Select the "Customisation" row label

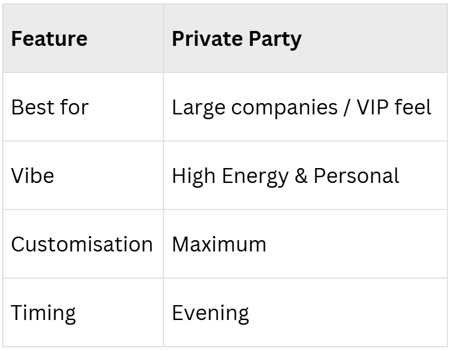coord(82,245)
